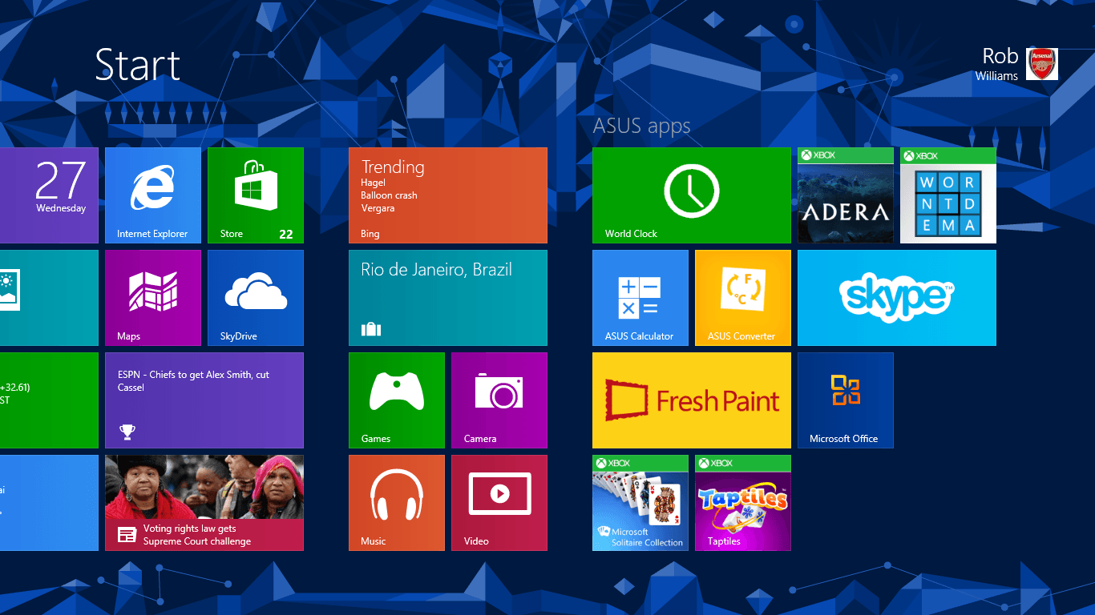The height and width of the screenshot is (615, 1095).
Task: Click the Hagel trending topic
Action: tap(373, 183)
